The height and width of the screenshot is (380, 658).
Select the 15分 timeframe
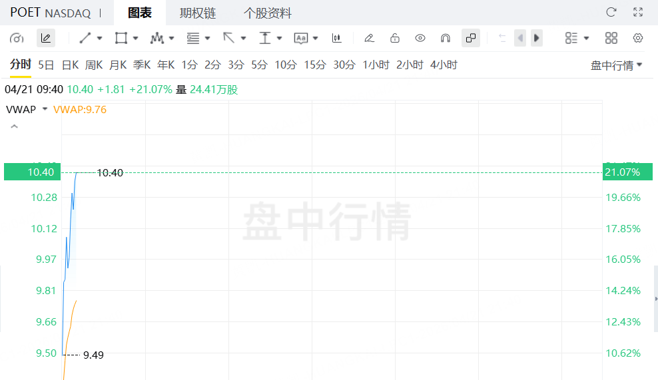tap(315, 65)
